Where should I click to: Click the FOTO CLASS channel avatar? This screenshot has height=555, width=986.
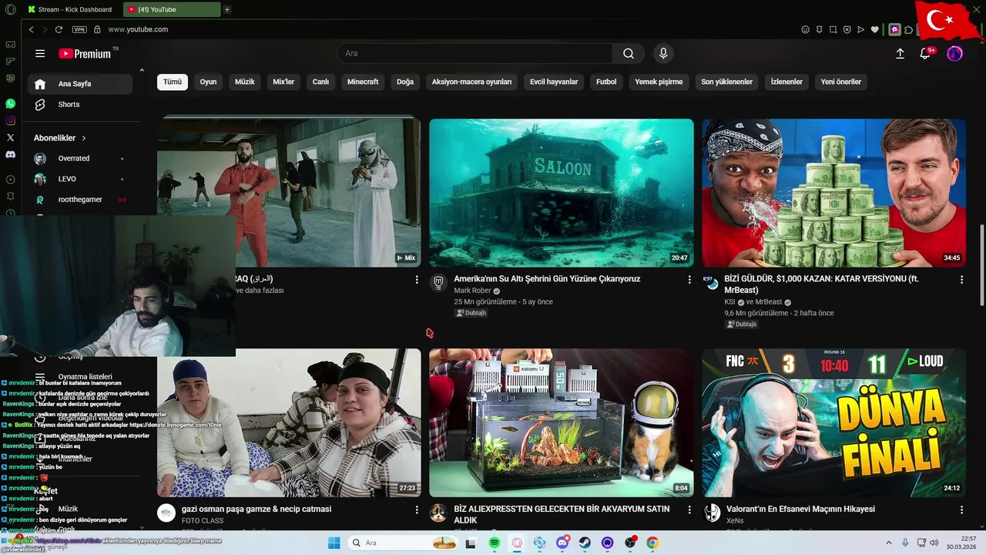[x=166, y=513]
